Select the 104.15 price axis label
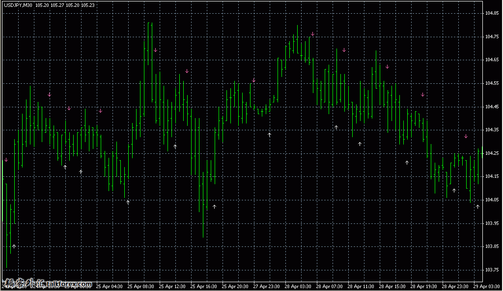Image resolution: width=503 pixels, height=291 pixels. pos(492,176)
